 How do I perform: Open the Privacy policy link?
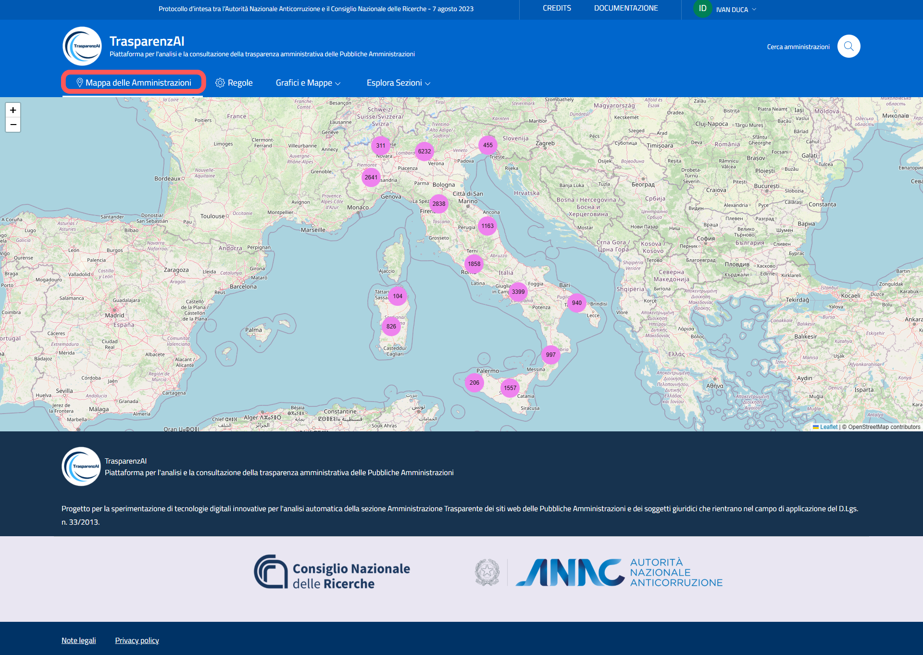pos(137,640)
